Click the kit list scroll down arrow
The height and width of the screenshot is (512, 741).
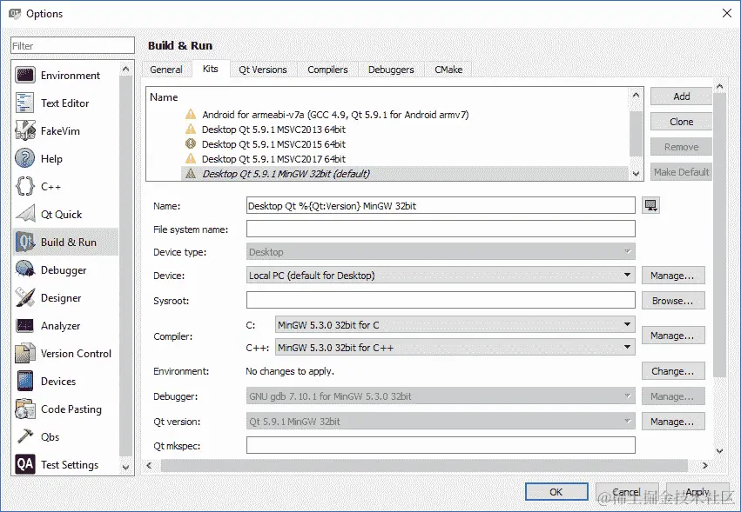(x=636, y=174)
